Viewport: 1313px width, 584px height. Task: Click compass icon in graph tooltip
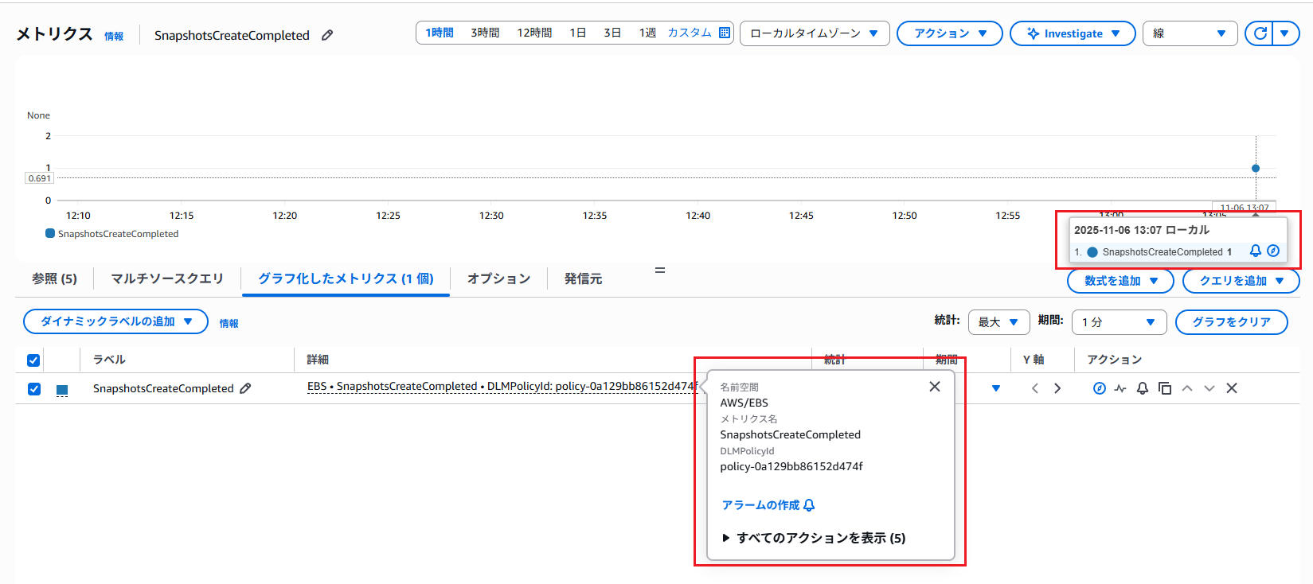pyautogui.click(x=1273, y=251)
